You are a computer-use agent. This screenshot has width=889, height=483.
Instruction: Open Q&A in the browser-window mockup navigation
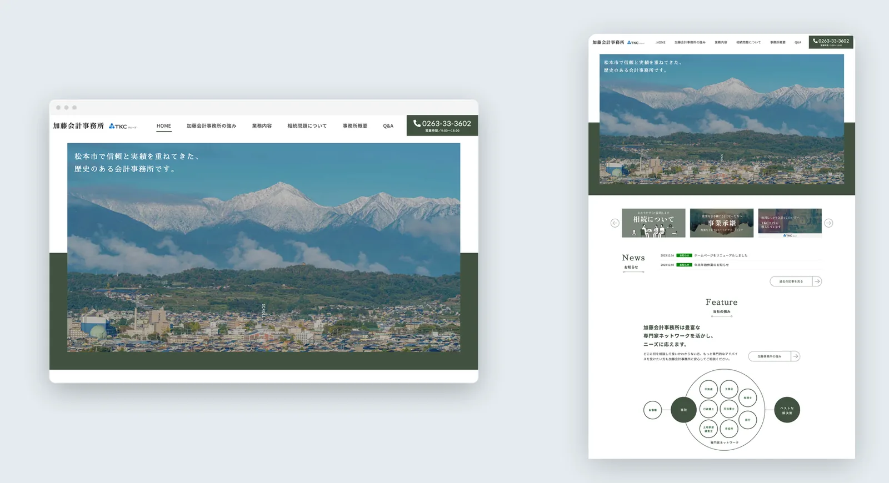click(x=388, y=126)
